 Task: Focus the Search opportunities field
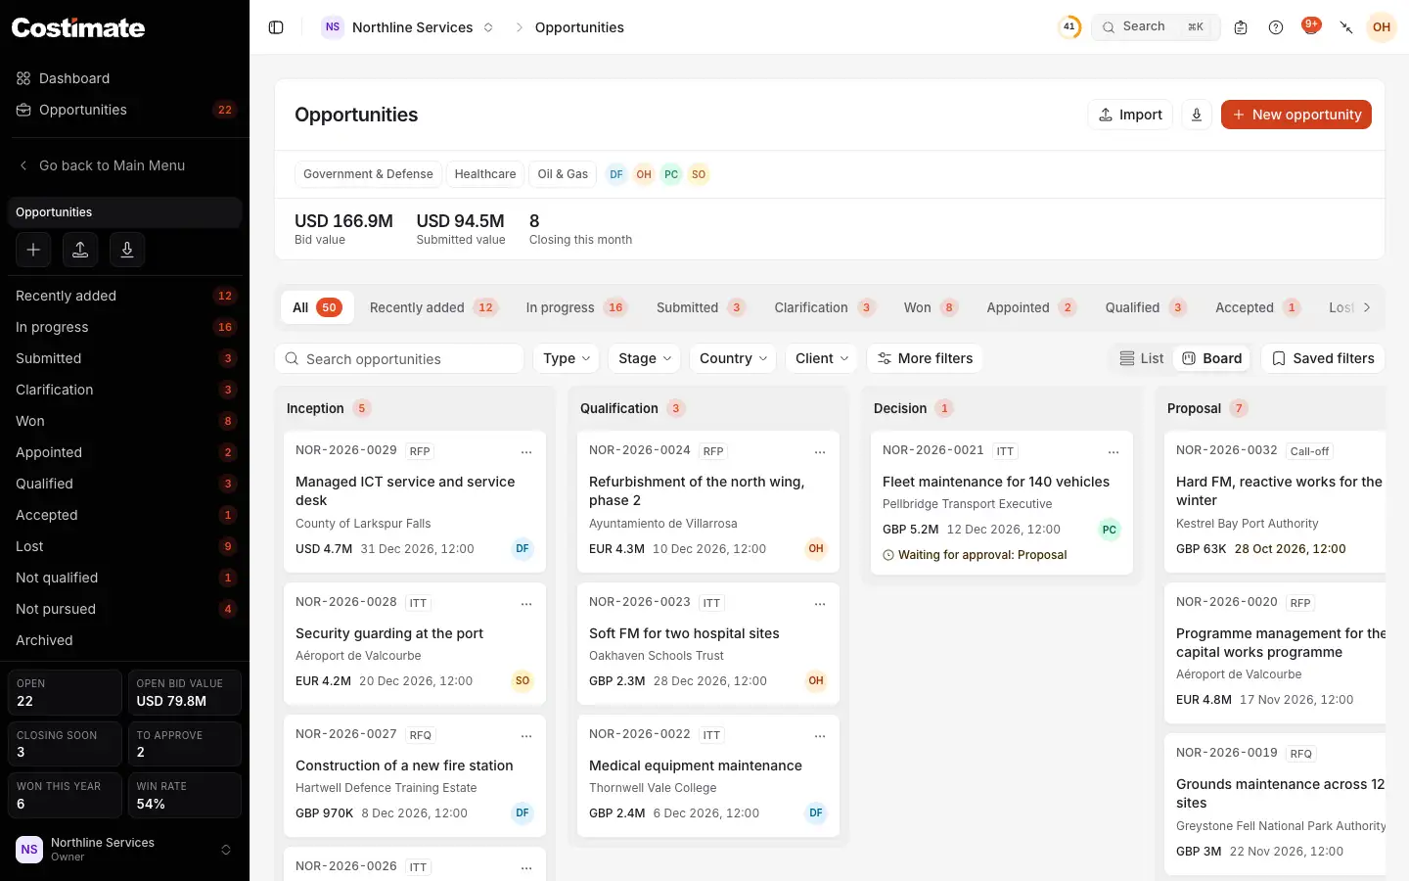399,358
